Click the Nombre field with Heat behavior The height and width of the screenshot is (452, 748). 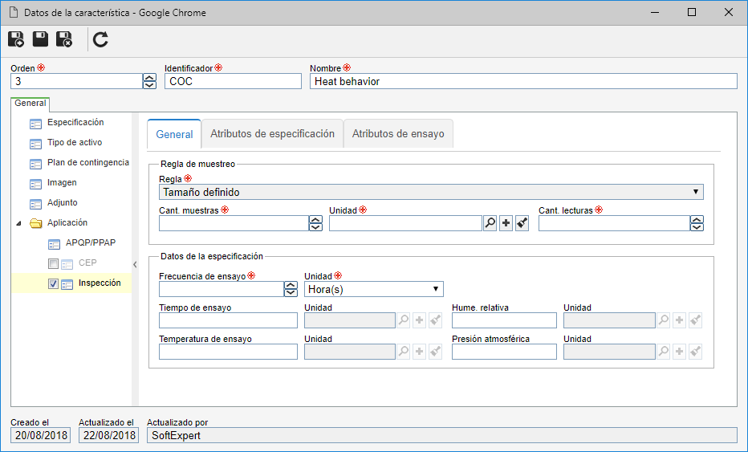click(x=523, y=81)
